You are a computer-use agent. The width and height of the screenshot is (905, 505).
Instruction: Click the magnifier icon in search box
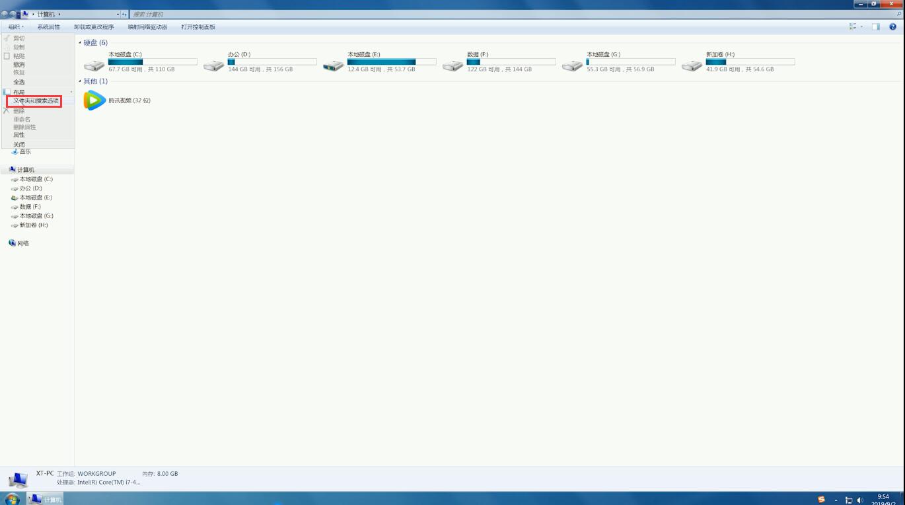(899, 14)
